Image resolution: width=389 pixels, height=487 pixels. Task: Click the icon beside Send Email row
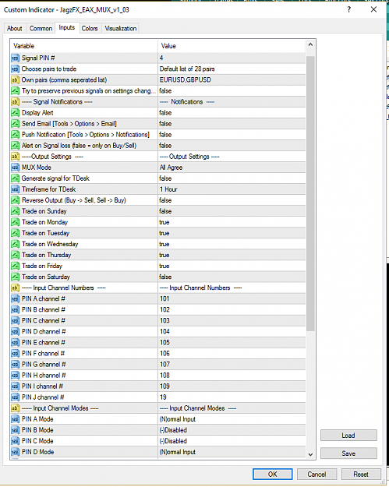pyautogui.click(x=16, y=124)
